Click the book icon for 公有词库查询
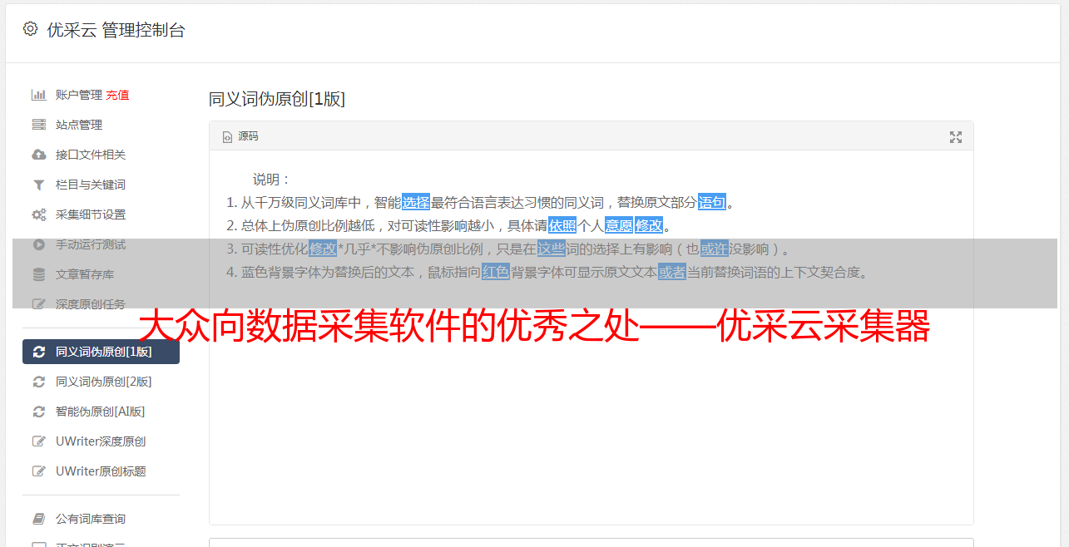Screen dimensions: 1069x547 pyautogui.click(x=38, y=519)
